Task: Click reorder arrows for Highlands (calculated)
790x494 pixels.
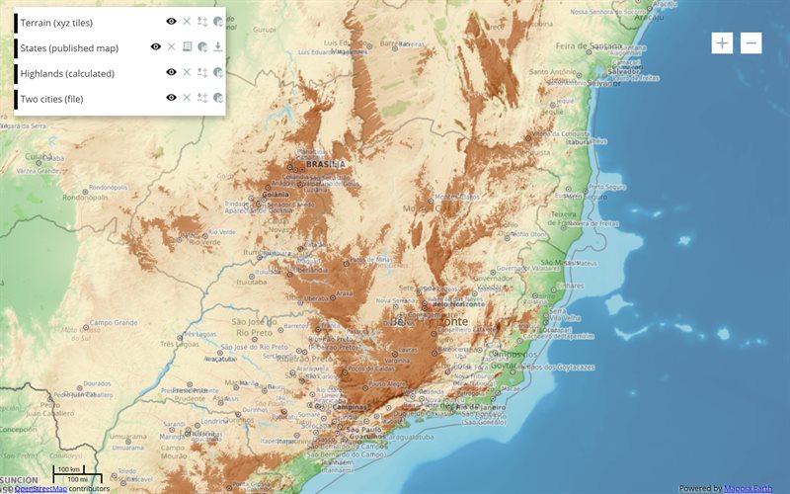Action: [202, 72]
